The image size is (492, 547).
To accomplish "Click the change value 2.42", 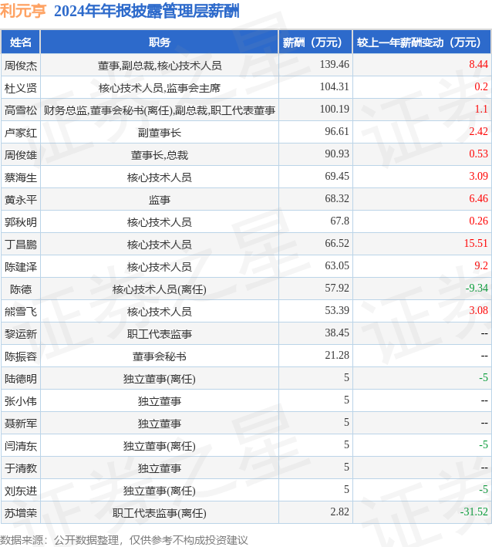I will click(478, 131).
